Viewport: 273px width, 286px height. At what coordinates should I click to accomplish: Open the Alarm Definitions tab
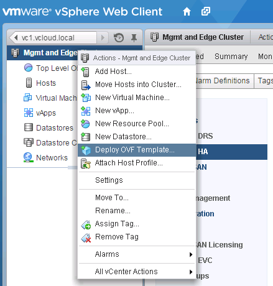point(224,81)
